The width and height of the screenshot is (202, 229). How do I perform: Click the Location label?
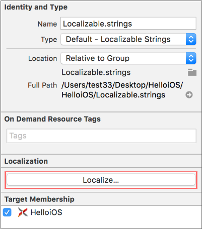coord(43,58)
